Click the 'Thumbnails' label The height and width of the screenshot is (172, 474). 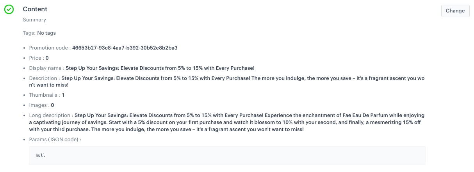pos(43,95)
